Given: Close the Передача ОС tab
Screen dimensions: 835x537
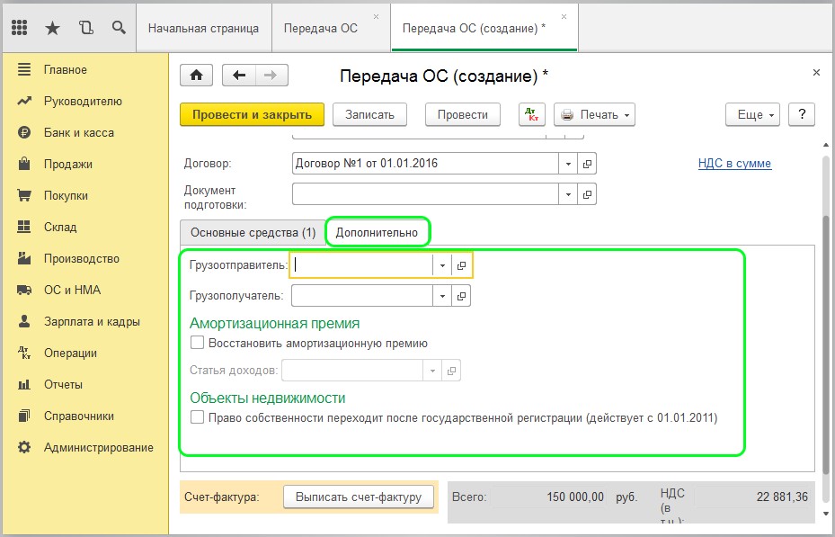Looking at the screenshot, I should click(376, 16).
